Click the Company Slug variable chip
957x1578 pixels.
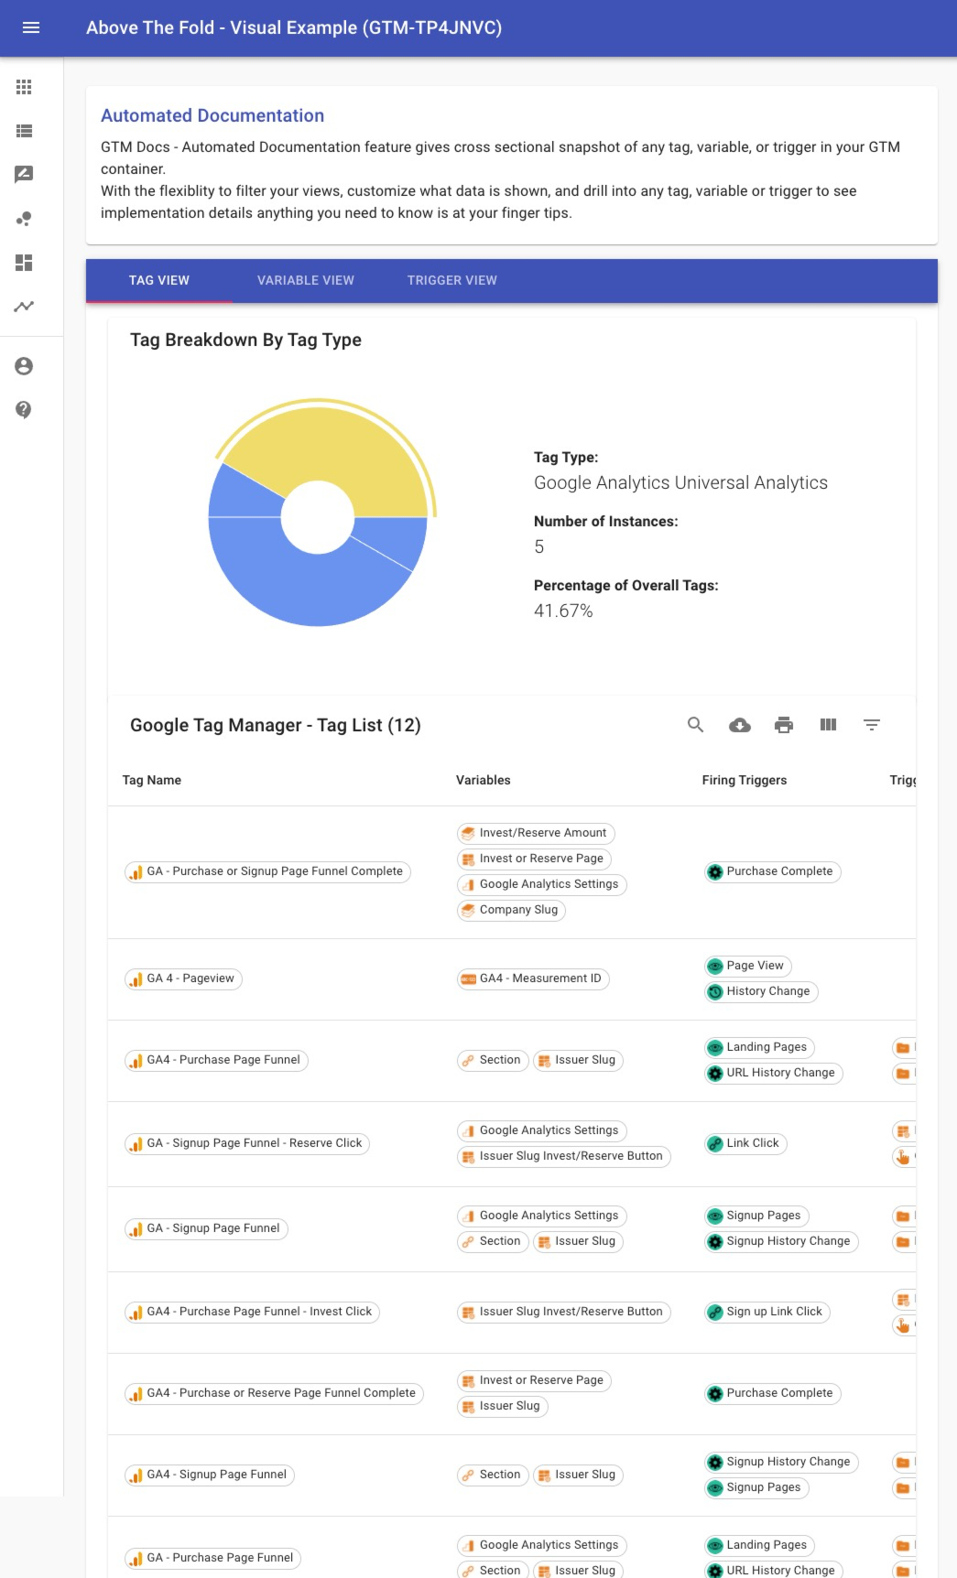(x=511, y=910)
